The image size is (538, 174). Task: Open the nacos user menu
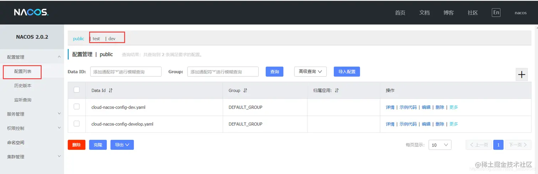(521, 12)
